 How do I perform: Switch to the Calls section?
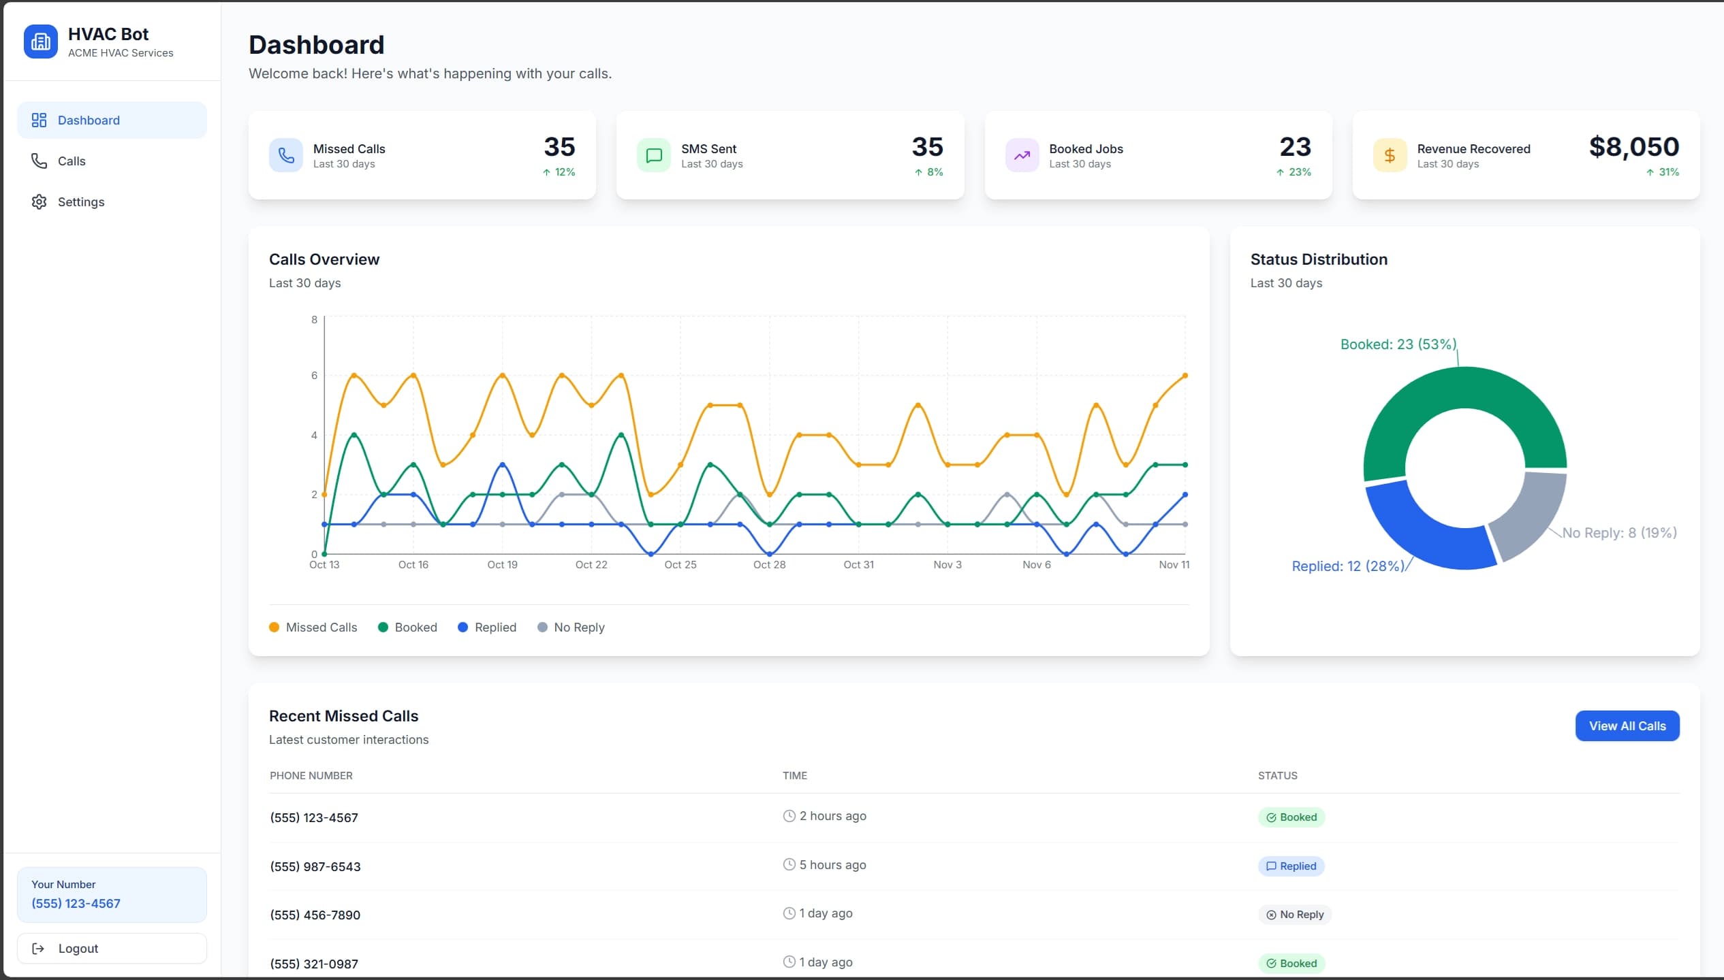click(x=72, y=161)
